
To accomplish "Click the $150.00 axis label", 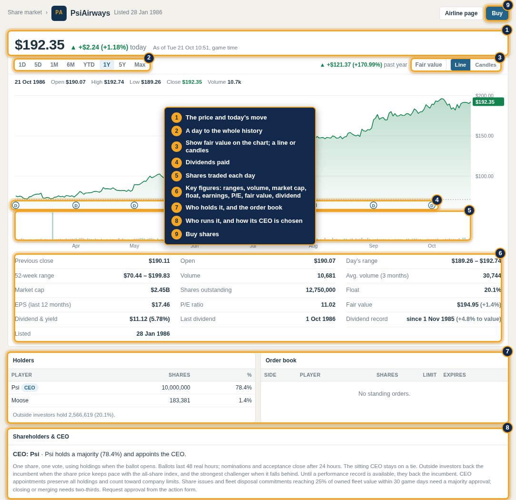I will click(484, 136).
